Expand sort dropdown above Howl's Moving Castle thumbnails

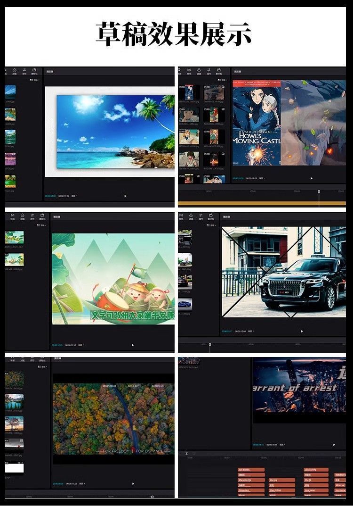(222, 80)
